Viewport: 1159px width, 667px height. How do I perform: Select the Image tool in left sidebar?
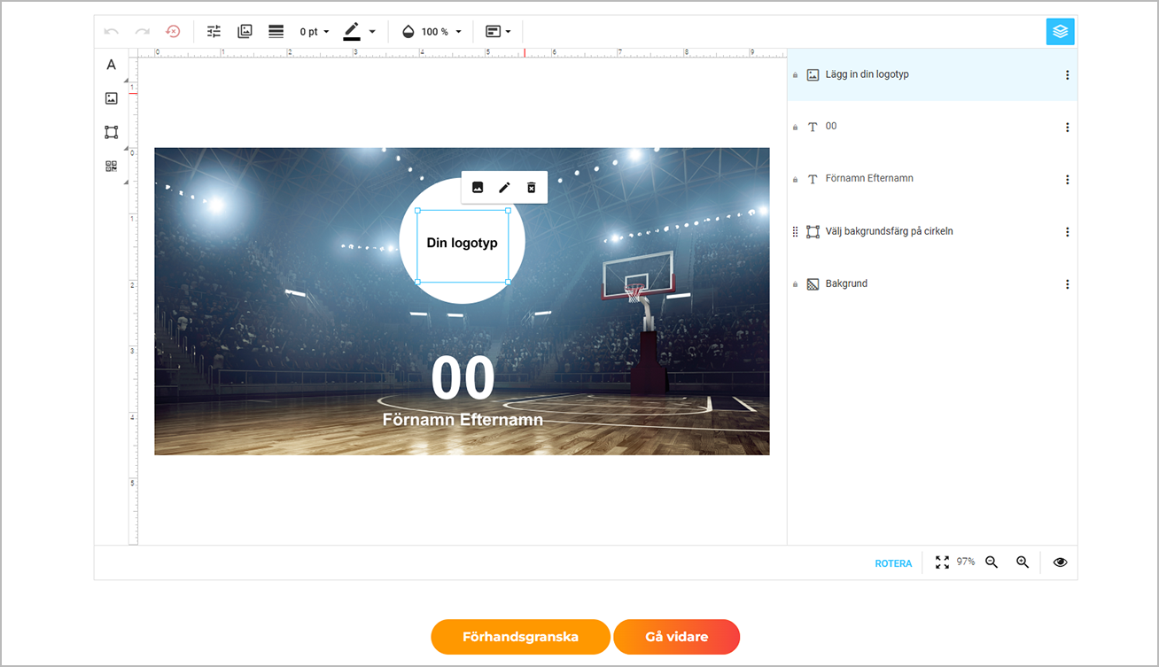point(111,98)
